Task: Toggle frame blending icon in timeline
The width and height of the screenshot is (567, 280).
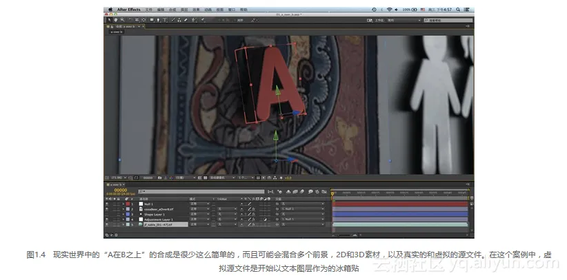Action: pos(295,192)
